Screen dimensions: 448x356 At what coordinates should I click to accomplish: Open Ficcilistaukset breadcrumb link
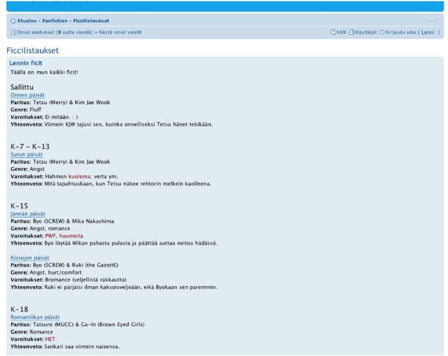click(91, 21)
